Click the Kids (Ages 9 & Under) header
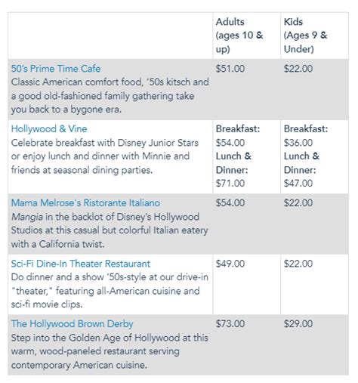This screenshot has width=358, height=383. tap(305, 36)
